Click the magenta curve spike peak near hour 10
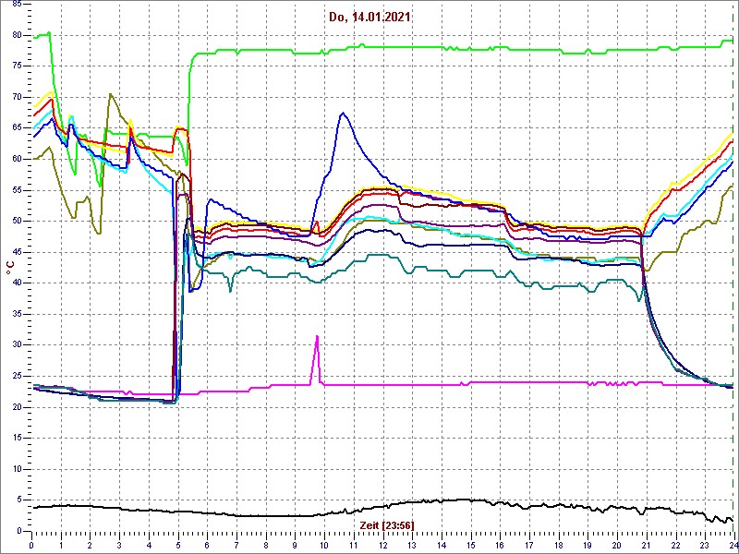 [317, 336]
